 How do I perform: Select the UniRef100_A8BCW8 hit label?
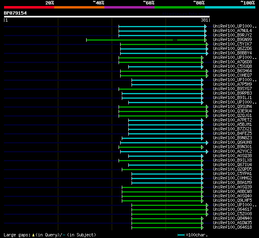point(232,192)
